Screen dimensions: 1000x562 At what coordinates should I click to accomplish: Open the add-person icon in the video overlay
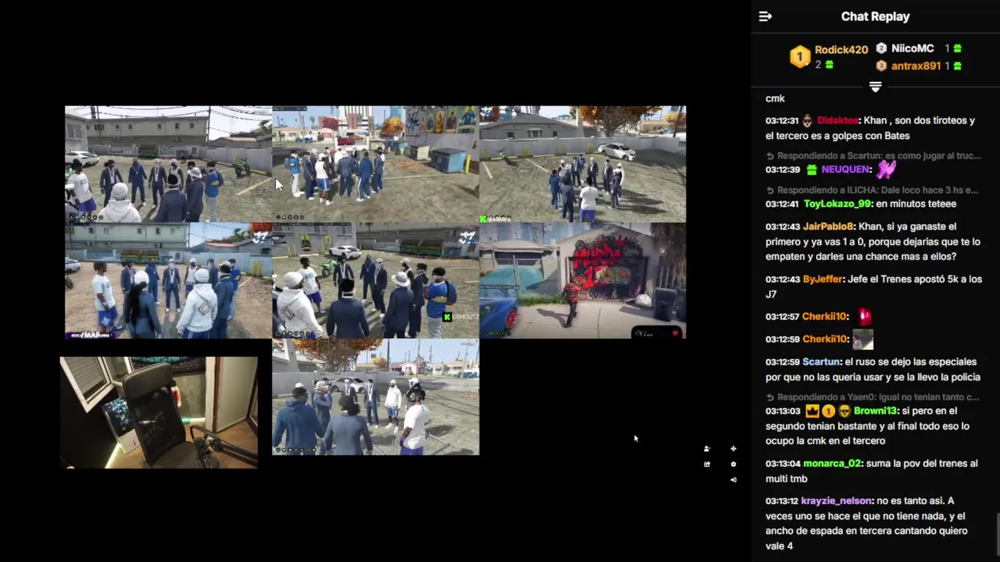(706, 449)
